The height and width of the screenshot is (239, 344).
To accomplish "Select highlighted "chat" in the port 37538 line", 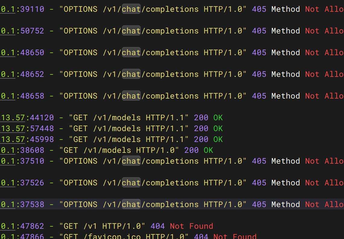I will point(131,205).
